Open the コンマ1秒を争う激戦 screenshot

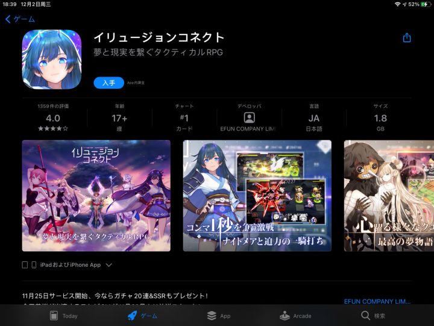(257, 196)
